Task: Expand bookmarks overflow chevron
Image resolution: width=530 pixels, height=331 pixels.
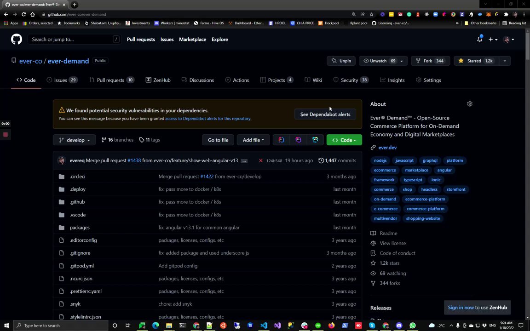Action: click(x=457, y=23)
